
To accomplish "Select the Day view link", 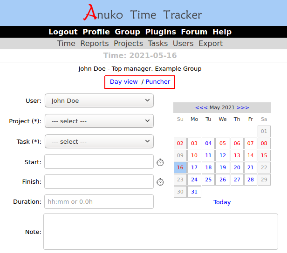I will (x=124, y=82).
